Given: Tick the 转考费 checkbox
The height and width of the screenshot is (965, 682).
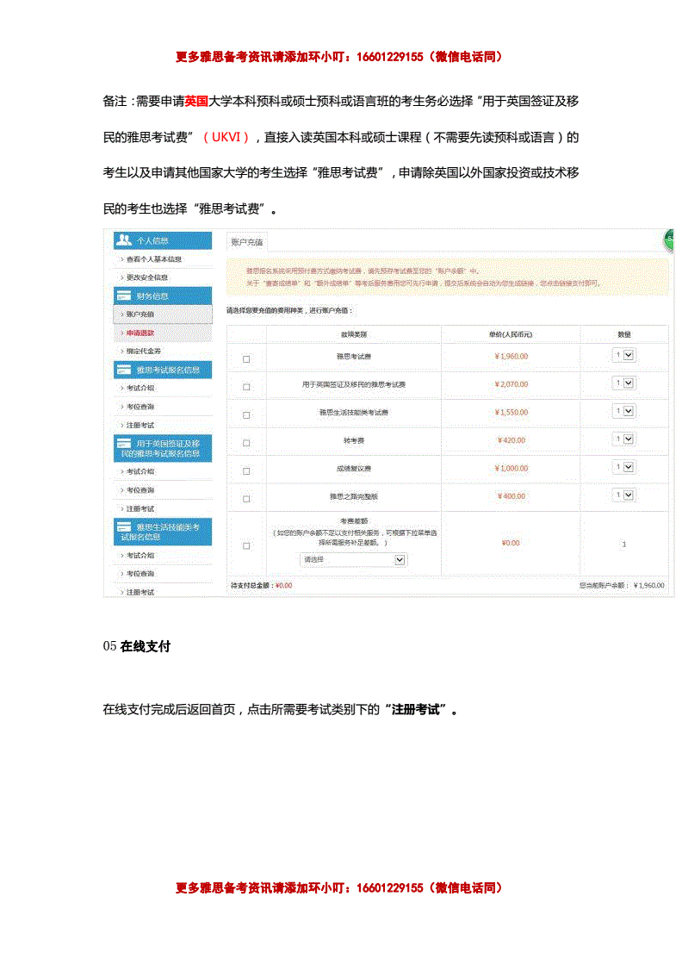Looking at the screenshot, I should [246, 443].
